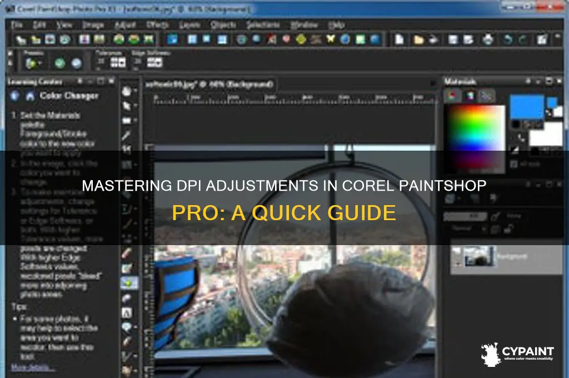
Task: Click the red heart-shaped icon in the toolbar
Action: click(x=286, y=38)
